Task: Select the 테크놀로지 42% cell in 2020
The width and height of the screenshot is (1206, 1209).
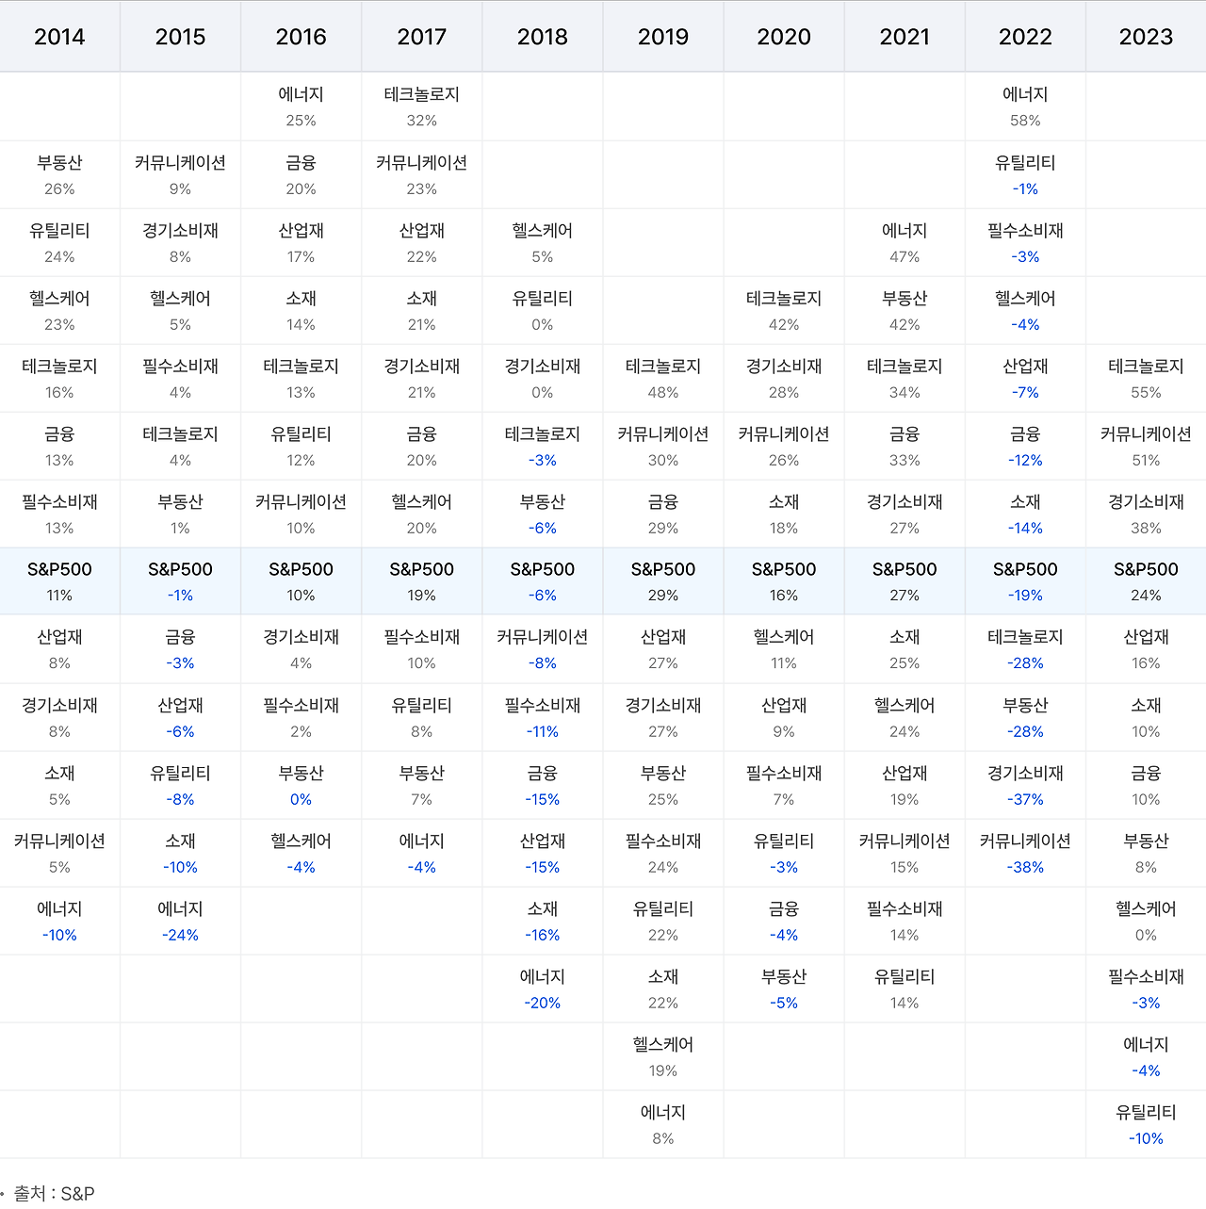Action: pyautogui.click(x=783, y=310)
